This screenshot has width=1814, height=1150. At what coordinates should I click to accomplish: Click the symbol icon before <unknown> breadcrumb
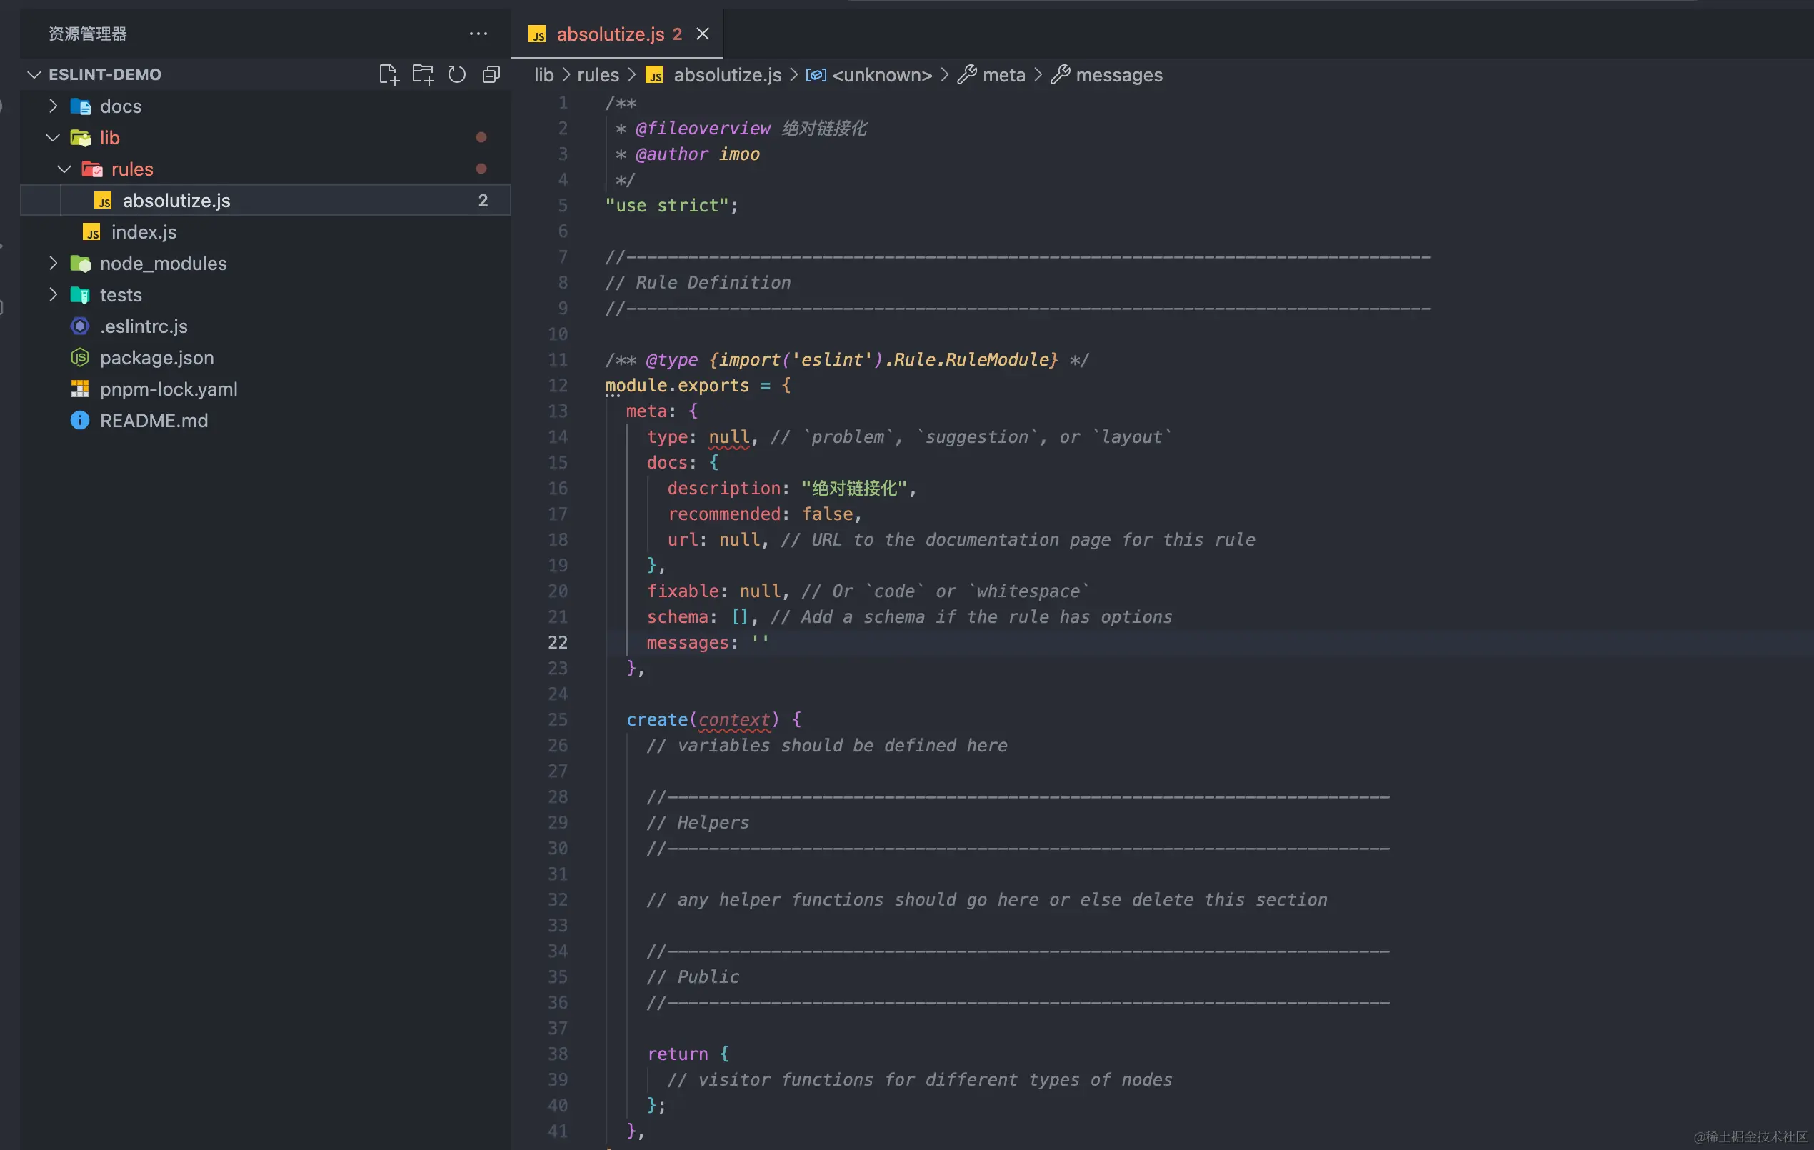pyautogui.click(x=816, y=74)
